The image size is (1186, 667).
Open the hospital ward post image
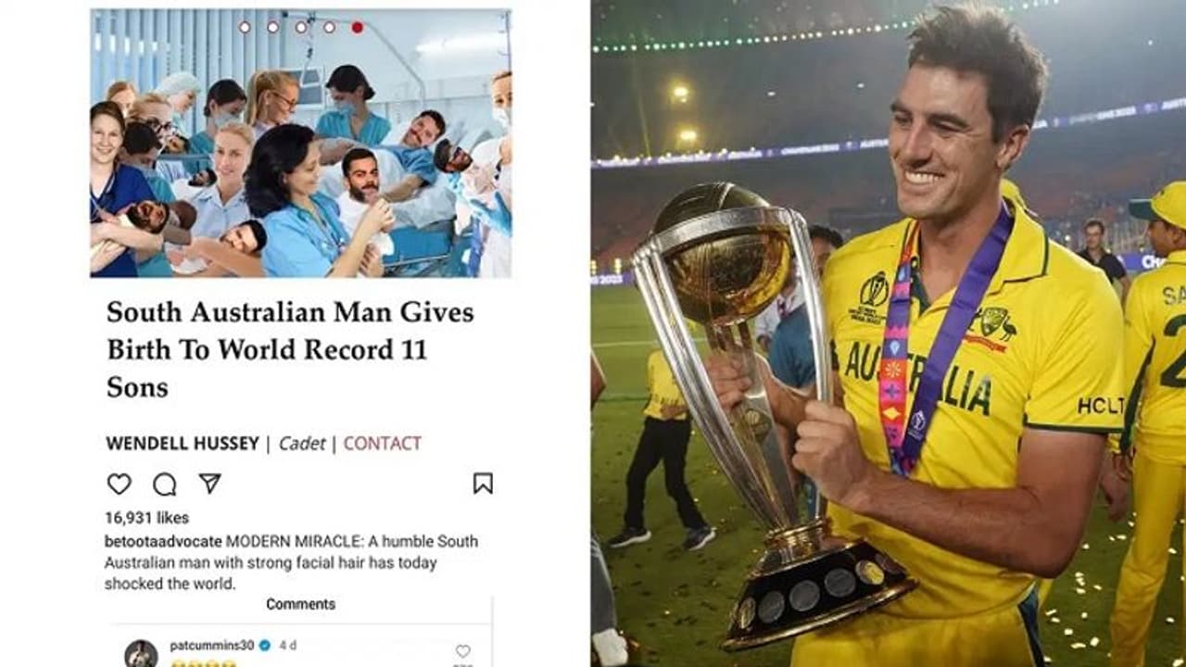pos(301,144)
